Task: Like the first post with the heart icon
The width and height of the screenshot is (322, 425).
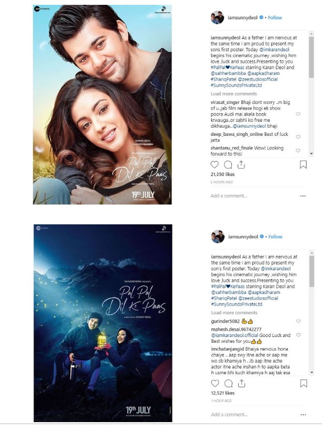Action: tap(215, 164)
